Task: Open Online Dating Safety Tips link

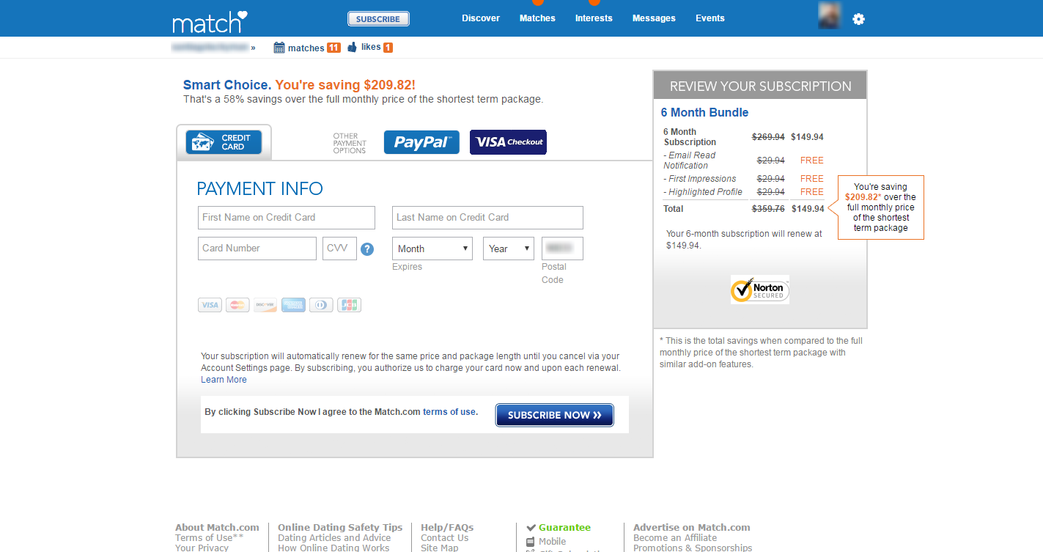Action: (340, 527)
